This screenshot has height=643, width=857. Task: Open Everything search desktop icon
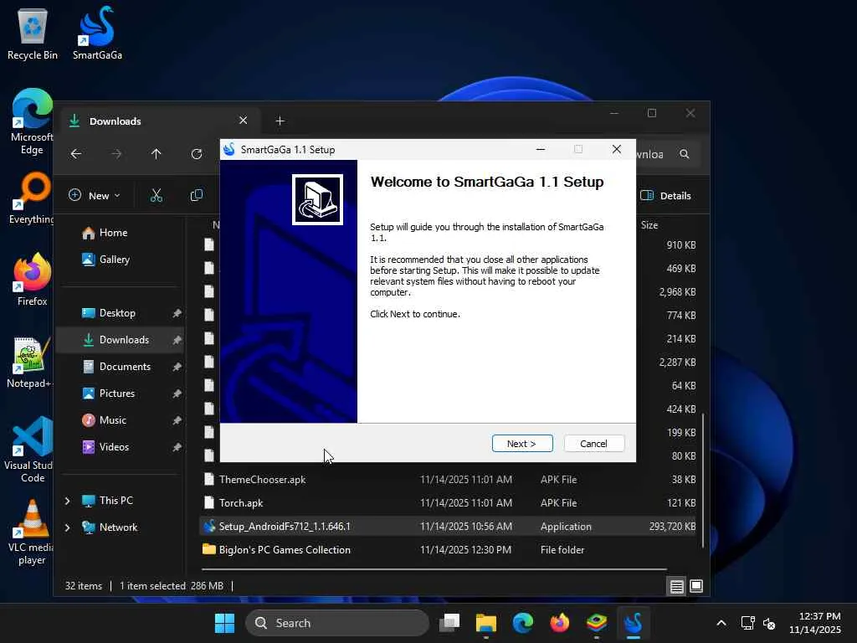pos(32,198)
